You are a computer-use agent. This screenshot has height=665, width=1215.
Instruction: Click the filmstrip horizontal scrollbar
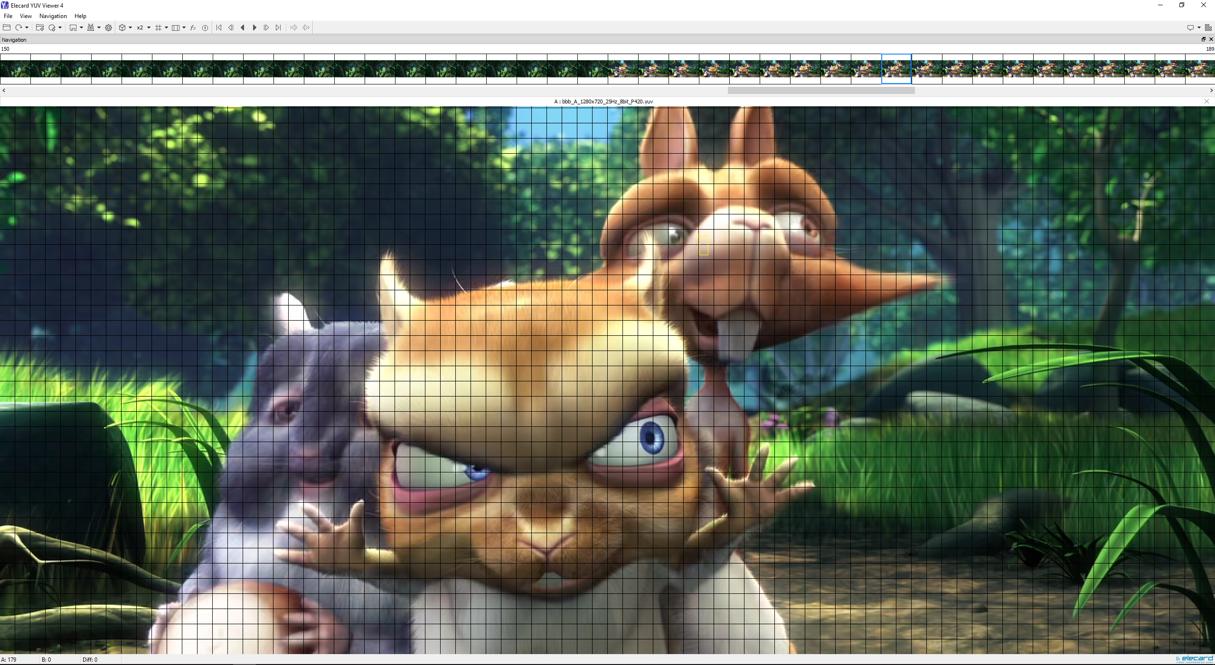click(x=820, y=91)
